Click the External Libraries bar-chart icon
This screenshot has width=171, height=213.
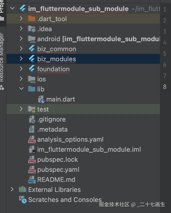point(22,189)
